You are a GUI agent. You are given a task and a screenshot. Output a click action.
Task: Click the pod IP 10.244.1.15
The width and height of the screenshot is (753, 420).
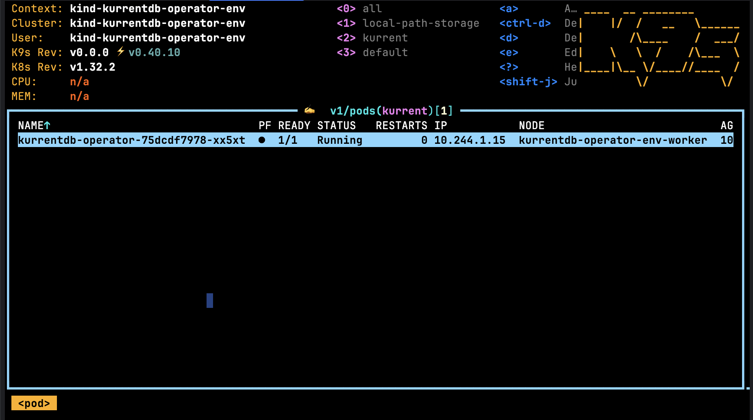(470, 140)
